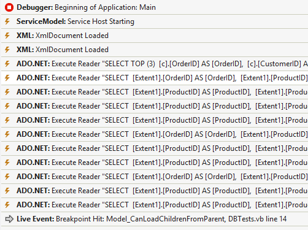The image size is (308, 230).
Task: Click DBTests.vb line 14 breakpoint text
Action: click(x=257, y=219)
